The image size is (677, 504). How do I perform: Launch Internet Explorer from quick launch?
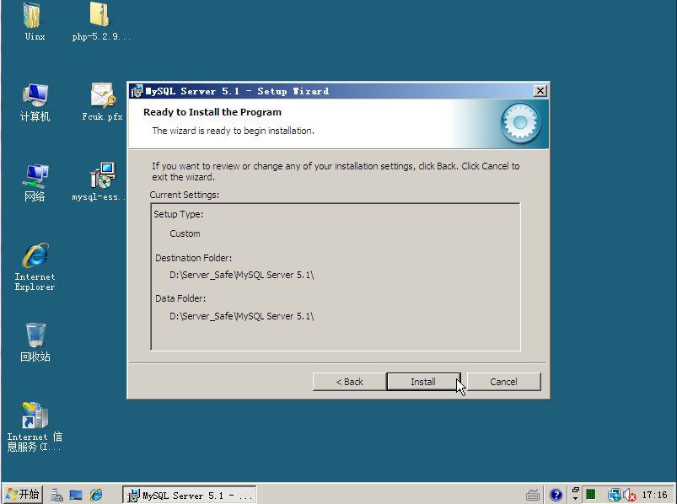point(96,495)
